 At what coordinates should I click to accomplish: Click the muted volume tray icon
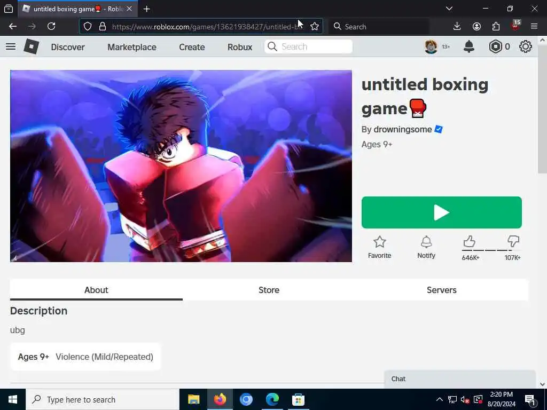coord(465,399)
